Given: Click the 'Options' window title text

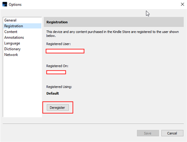Looking at the screenshot, I should coord(15,5).
